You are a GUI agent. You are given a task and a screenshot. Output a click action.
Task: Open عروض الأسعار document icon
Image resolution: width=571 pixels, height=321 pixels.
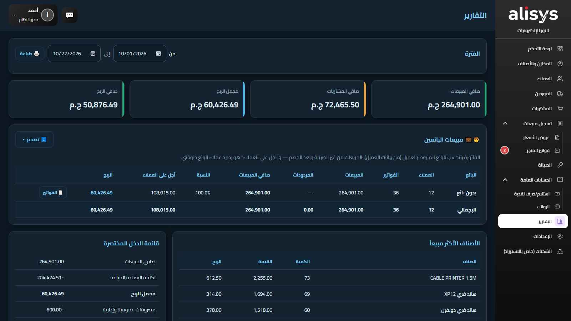(x=557, y=137)
